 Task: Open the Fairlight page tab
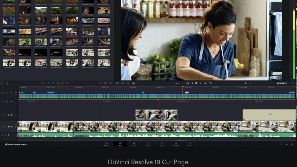coord(176,144)
